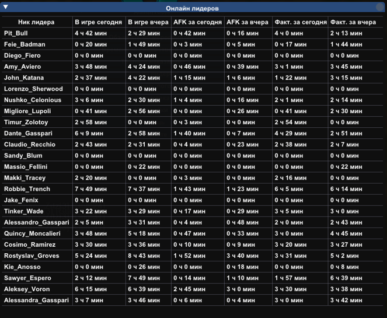
Task: Click the Факт. за сегодня column header
Action: coord(301,22)
